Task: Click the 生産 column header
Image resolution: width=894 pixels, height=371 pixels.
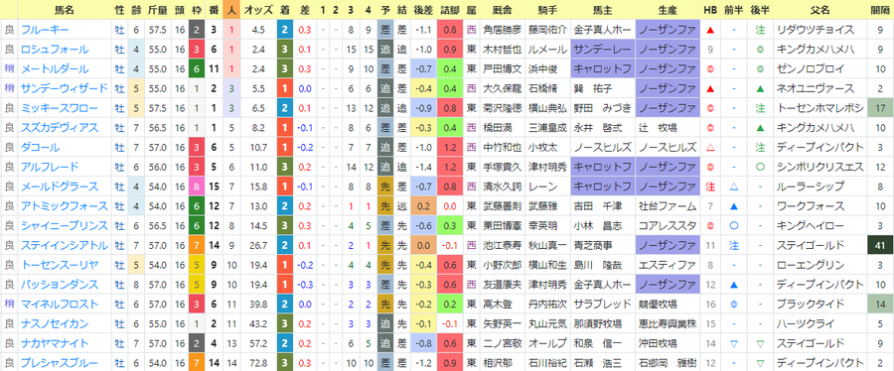Action: tap(667, 10)
